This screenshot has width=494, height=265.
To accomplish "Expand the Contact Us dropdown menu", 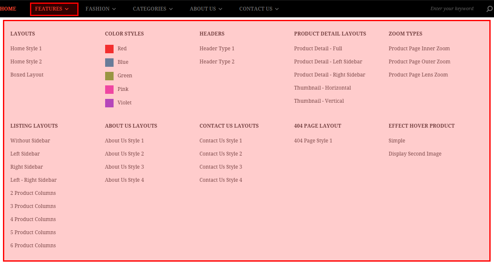I will [259, 9].
